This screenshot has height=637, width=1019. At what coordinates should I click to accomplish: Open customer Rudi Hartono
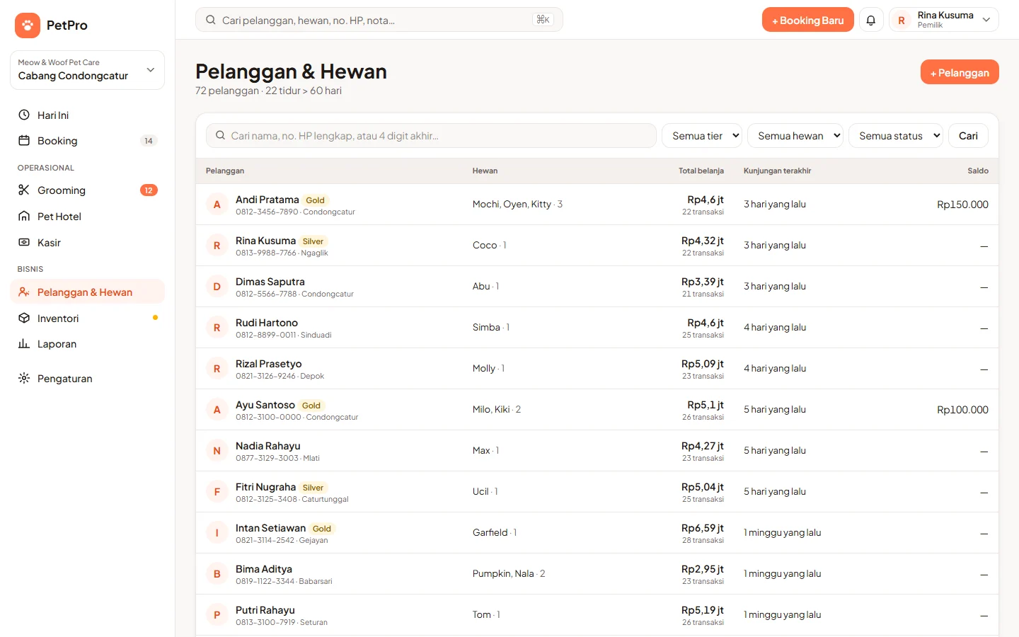point(597,328)
